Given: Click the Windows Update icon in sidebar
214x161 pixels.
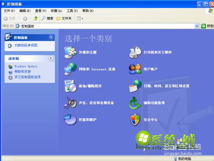Looking at the screenshot, I should click(x=10, y=66).
